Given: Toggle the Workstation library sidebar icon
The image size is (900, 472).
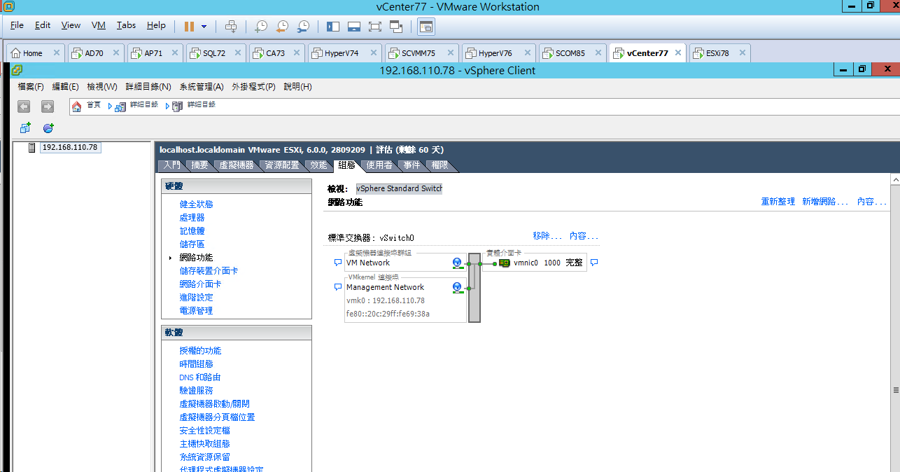Looking at the screenshot, I should point(332,27).
